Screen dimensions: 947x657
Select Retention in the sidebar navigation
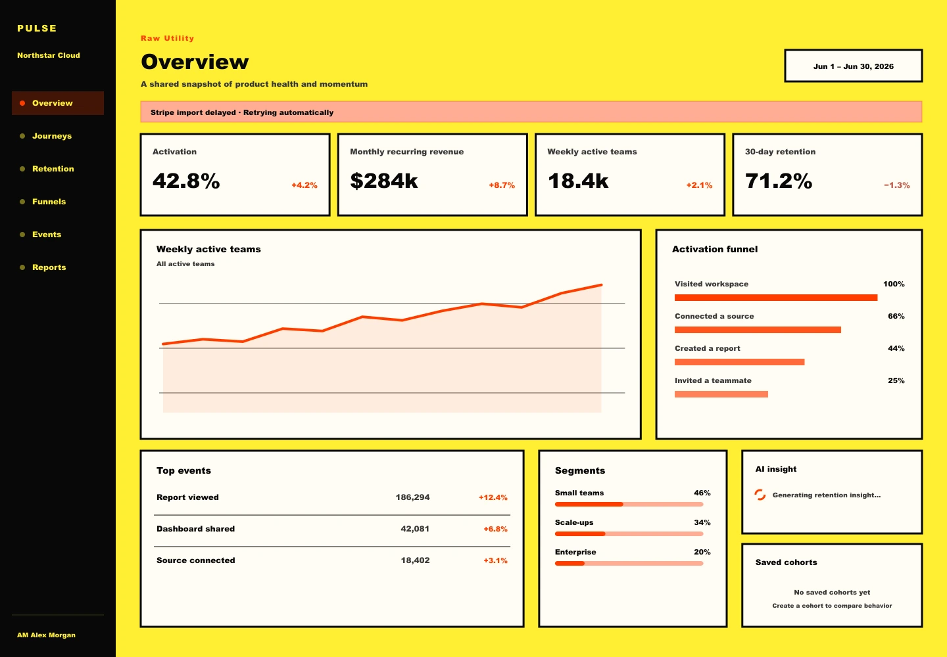(58, 169)
